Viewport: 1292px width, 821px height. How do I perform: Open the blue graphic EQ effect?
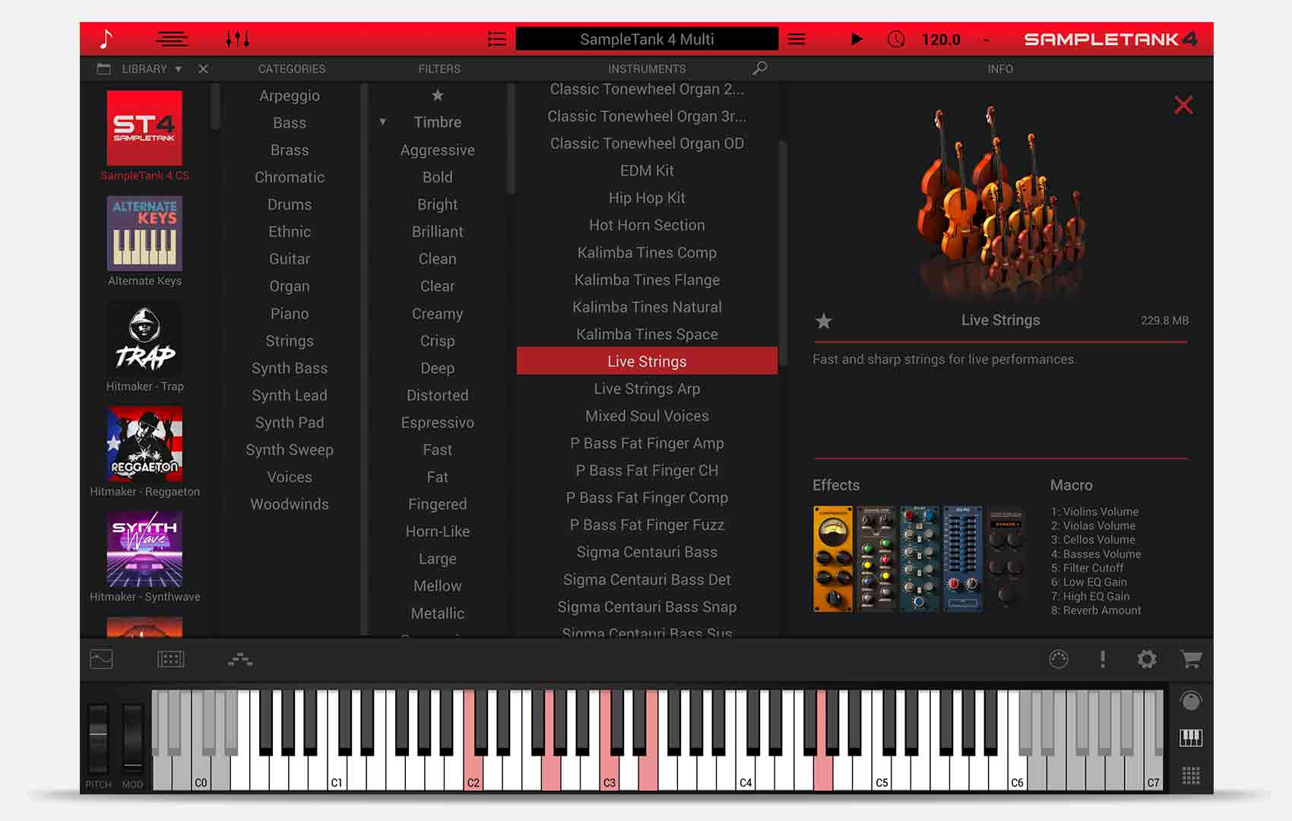[963, 559]
